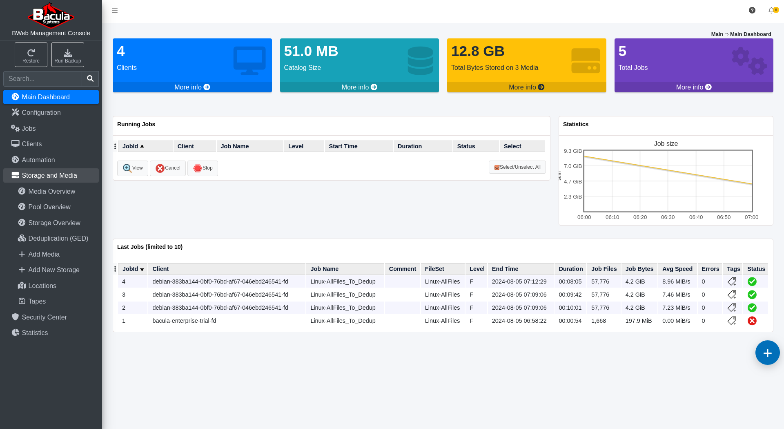Sort Running Jobs by Duration
Viewport: 784px width, 429px height.
pos(423,146)
